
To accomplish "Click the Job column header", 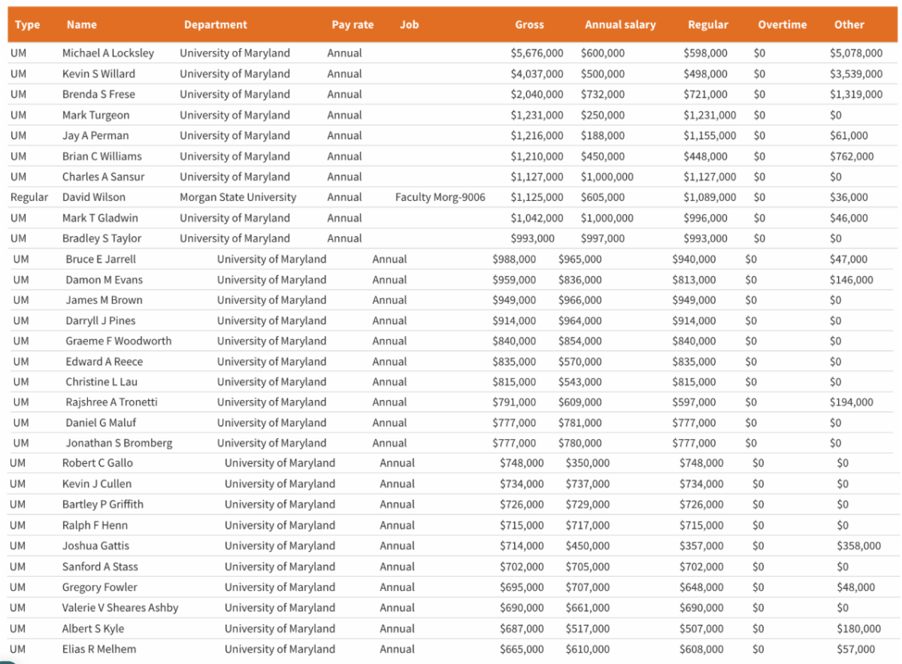I will click(x=409, y=25).
